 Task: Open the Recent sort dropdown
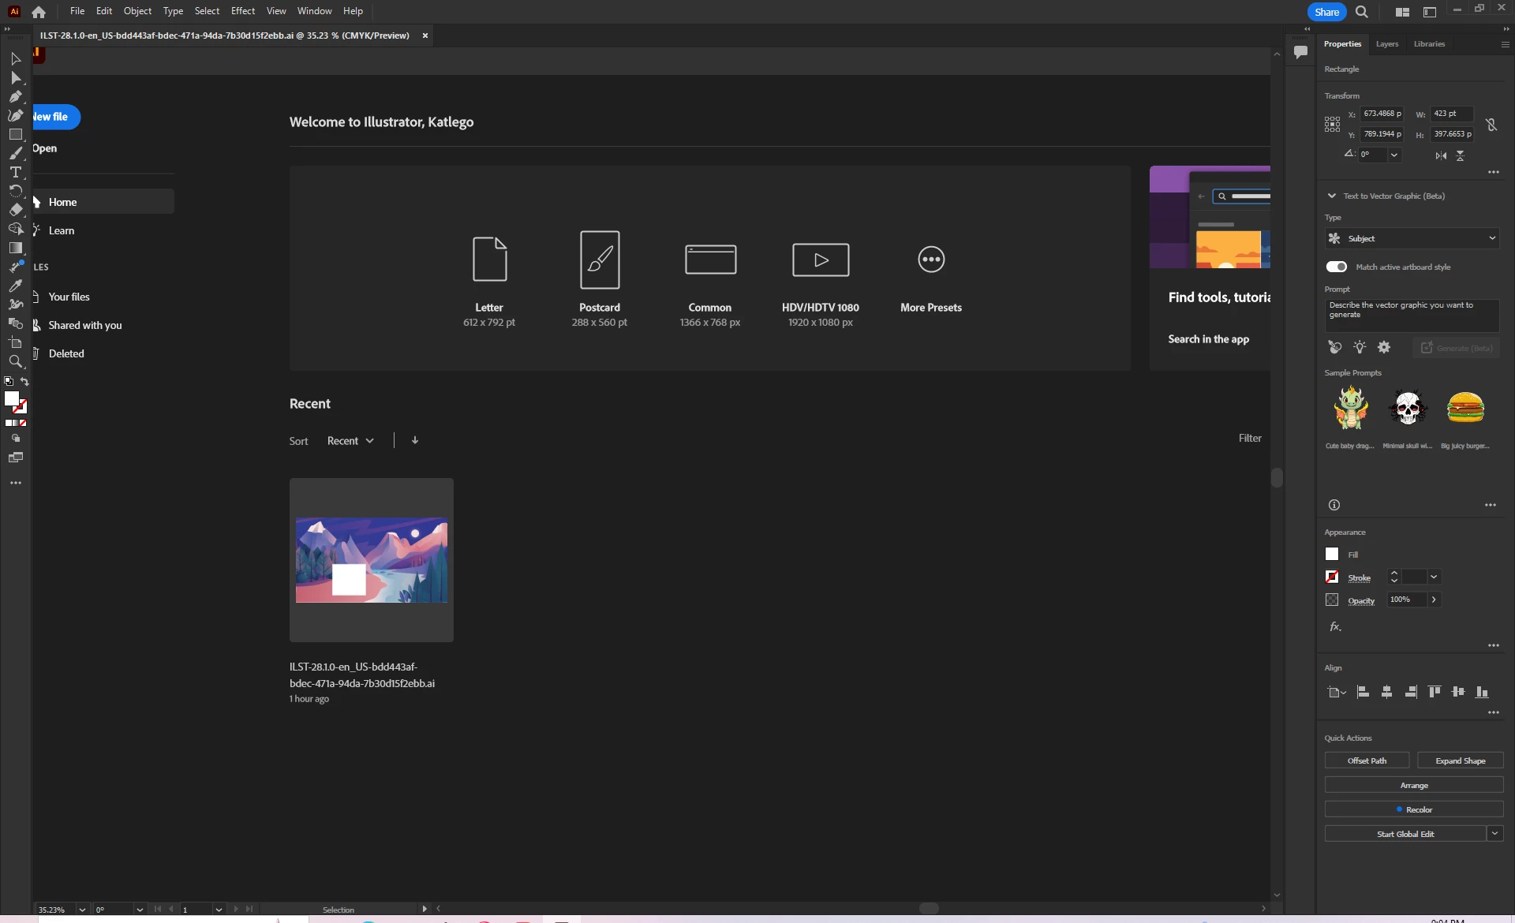click(x=350, y=441)
